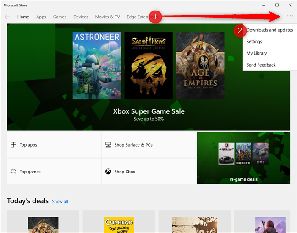
Task: Open the Devices tab
Action: click(81, 17)
